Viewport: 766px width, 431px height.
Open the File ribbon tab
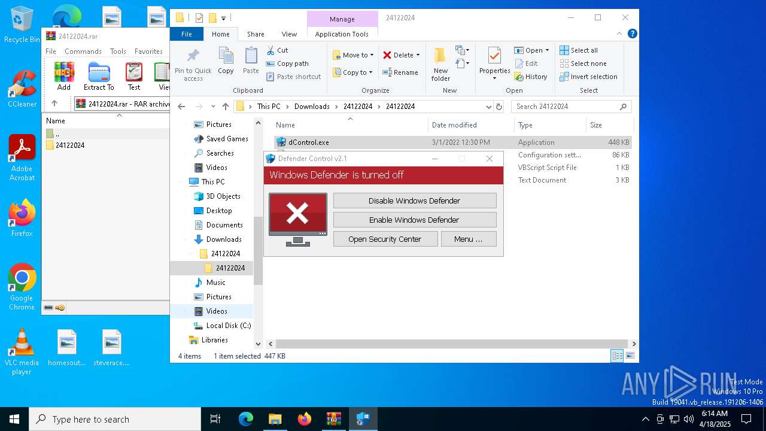coord(187,34)
